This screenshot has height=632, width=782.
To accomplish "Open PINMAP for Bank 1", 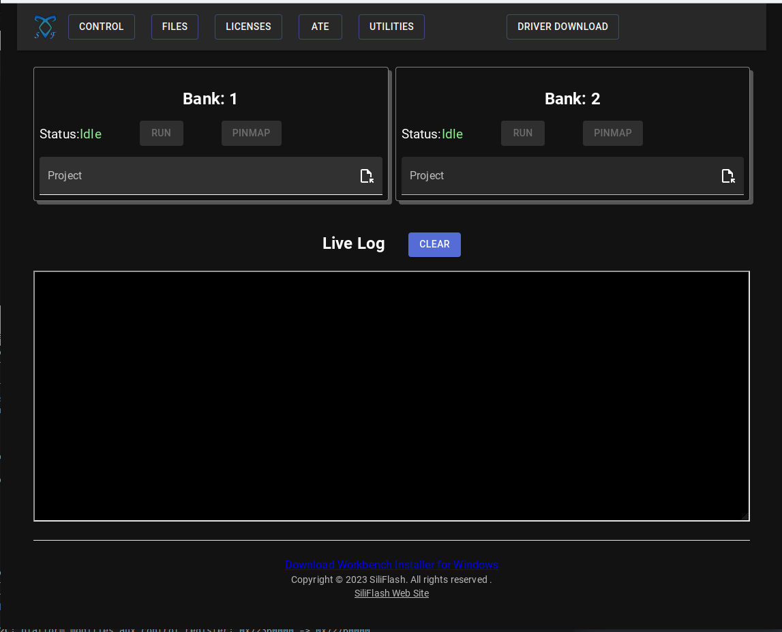I will 251,133.
